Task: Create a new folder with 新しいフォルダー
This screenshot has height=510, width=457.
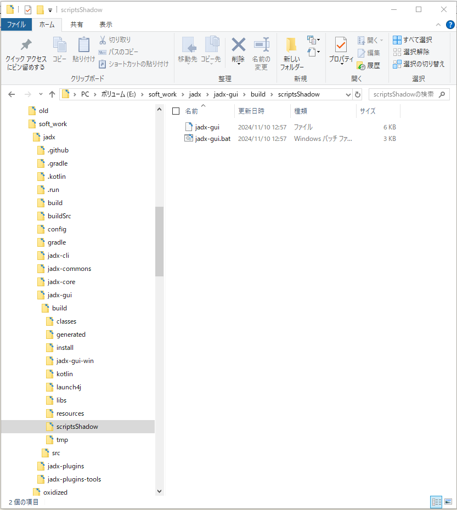Action: (x=292, y=54)
